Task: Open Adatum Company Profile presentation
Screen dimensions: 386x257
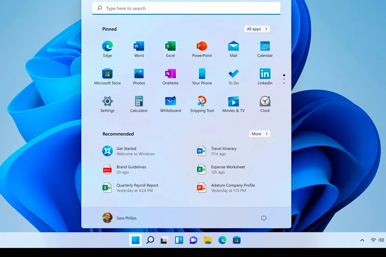Action: (226, 188)
